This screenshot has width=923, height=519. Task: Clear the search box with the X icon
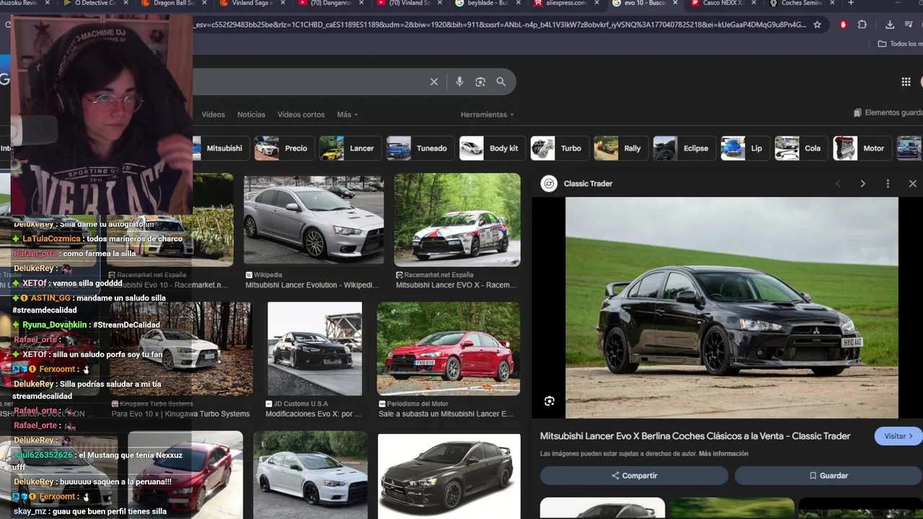pyautogui.click(x=434, y=82)
